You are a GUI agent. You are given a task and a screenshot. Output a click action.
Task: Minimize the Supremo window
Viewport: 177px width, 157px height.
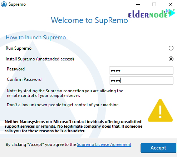tap(138, 4)
